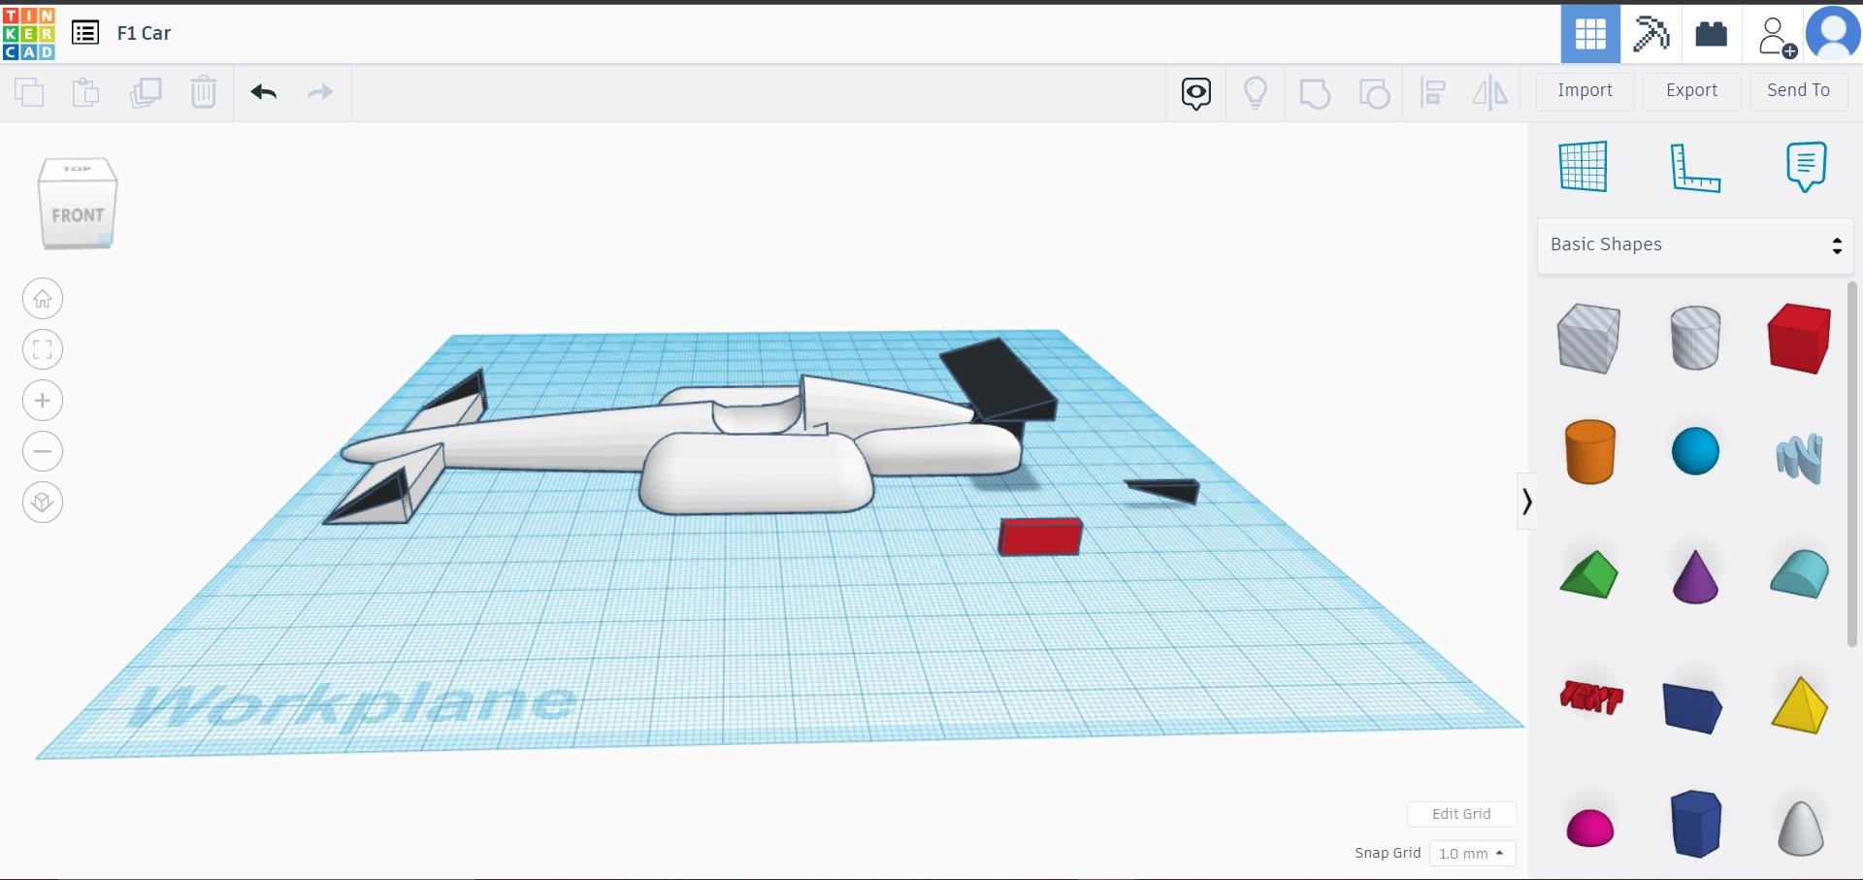
Task: Pick the yellow Pyramid shape
Action: (x=1800, y=704)
